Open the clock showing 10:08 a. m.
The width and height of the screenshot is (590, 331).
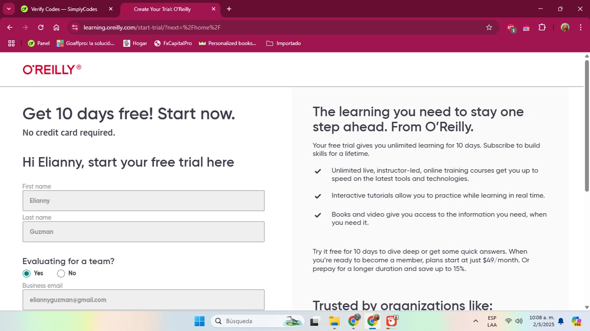pos(542,321)
